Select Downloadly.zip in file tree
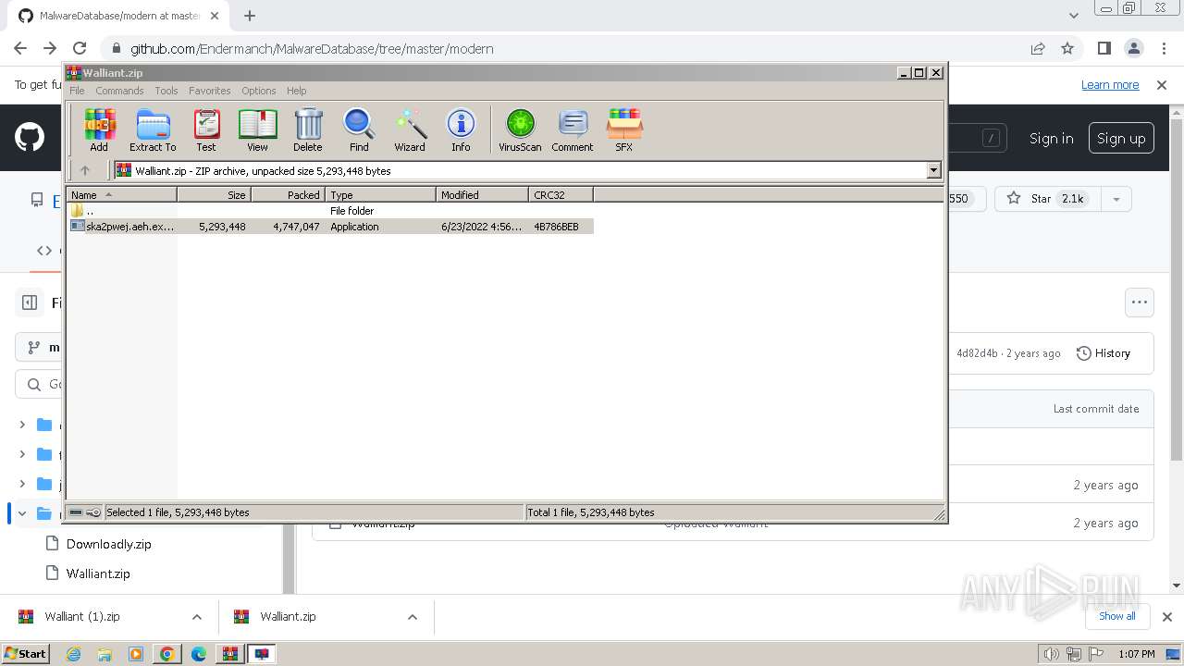Image resolution: width=1184 pixels, height=666 pixels. (108, 544)
